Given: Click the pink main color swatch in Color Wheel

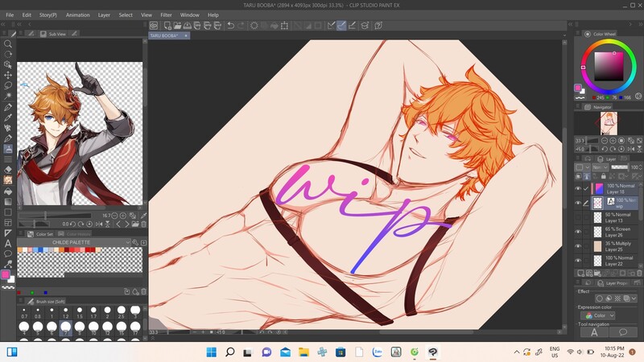Looking at the screenshot, I should (x=577, y=88).
